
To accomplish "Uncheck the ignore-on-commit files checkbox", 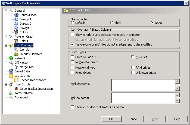I will (72, 44).
